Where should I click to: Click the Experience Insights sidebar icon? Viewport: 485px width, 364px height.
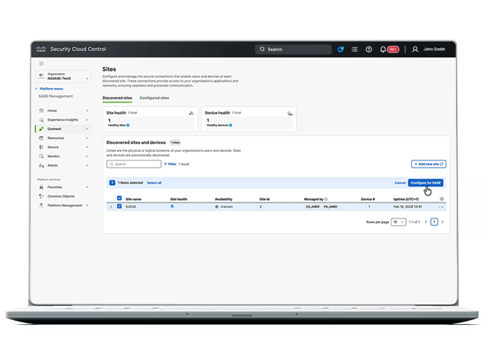(41, 120)
